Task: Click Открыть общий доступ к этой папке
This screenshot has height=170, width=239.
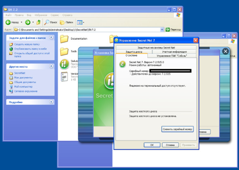Action: 32,55
